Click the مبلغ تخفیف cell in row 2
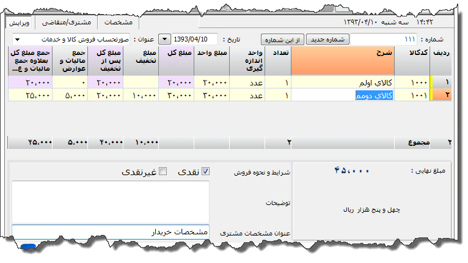The width and height of the screenshot is (468, 263). [x=141, y=95]
